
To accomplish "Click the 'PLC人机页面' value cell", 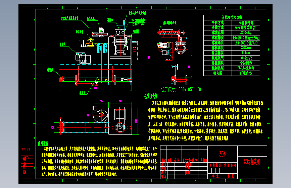I will coord(246,68).
